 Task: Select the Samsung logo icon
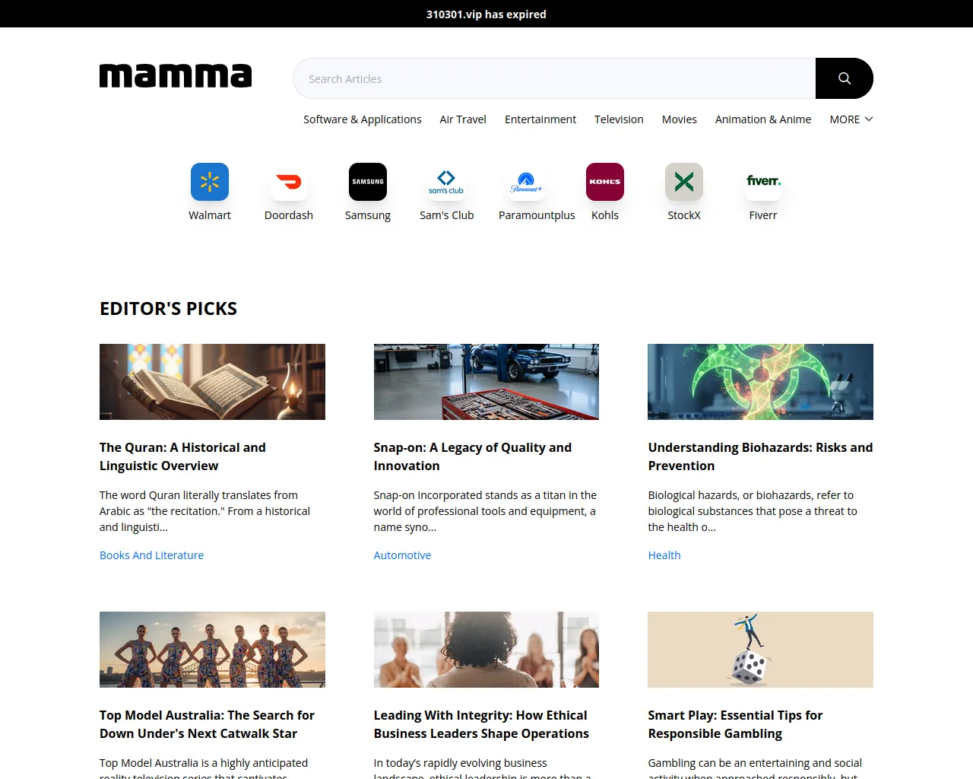[x=368, y=182]
